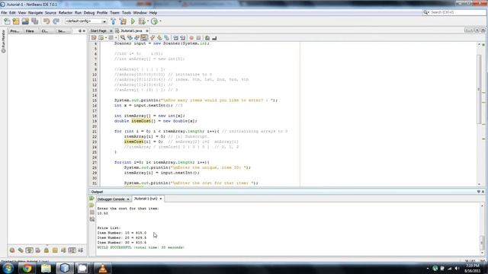Open the Debug menu

tap(89, 13)
